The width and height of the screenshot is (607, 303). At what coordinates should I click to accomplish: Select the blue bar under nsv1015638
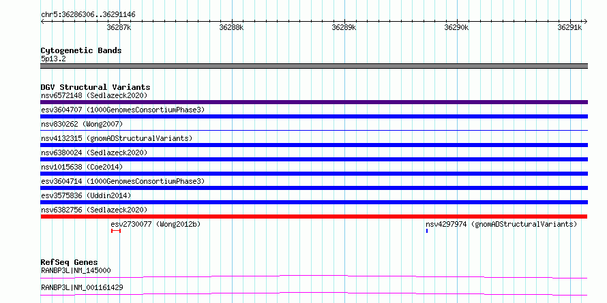314,174
